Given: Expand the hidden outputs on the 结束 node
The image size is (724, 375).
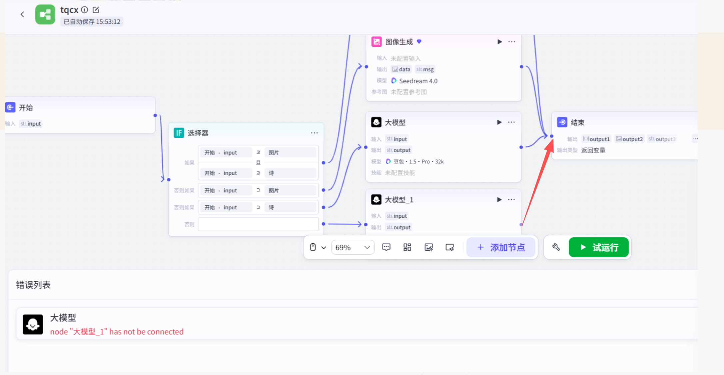Looking at the screenshot, I should (x=695, y=139).
